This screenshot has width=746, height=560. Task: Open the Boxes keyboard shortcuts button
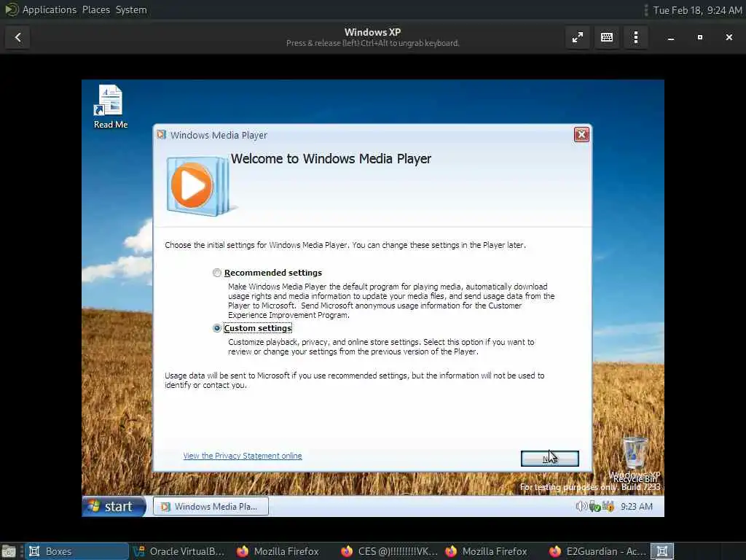click(607, 37)
